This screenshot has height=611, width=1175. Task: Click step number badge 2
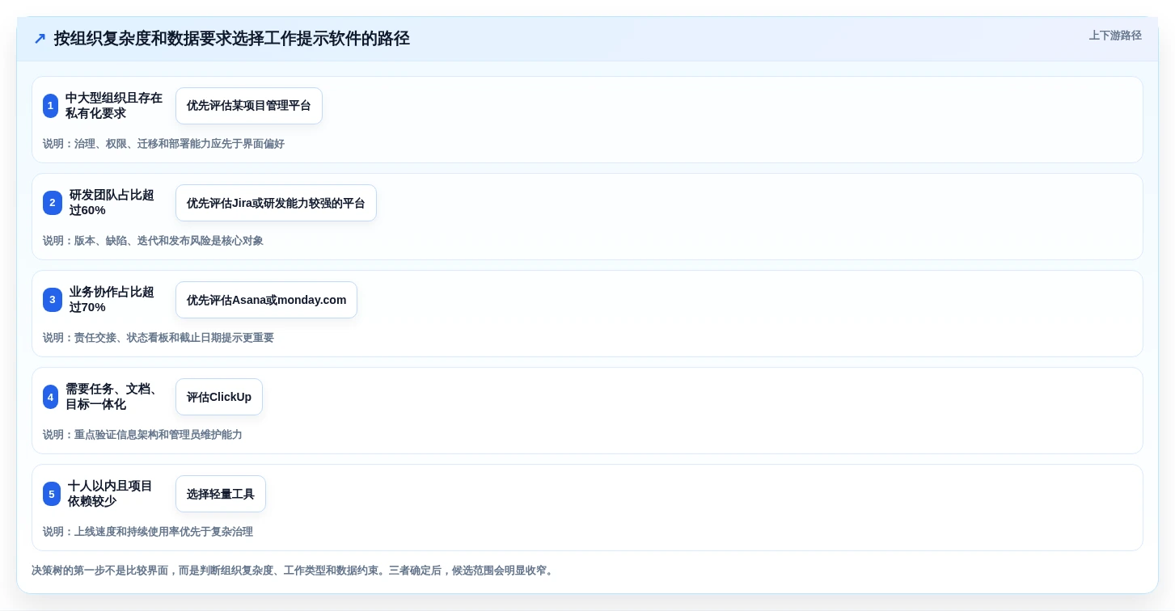pos(53,203)
